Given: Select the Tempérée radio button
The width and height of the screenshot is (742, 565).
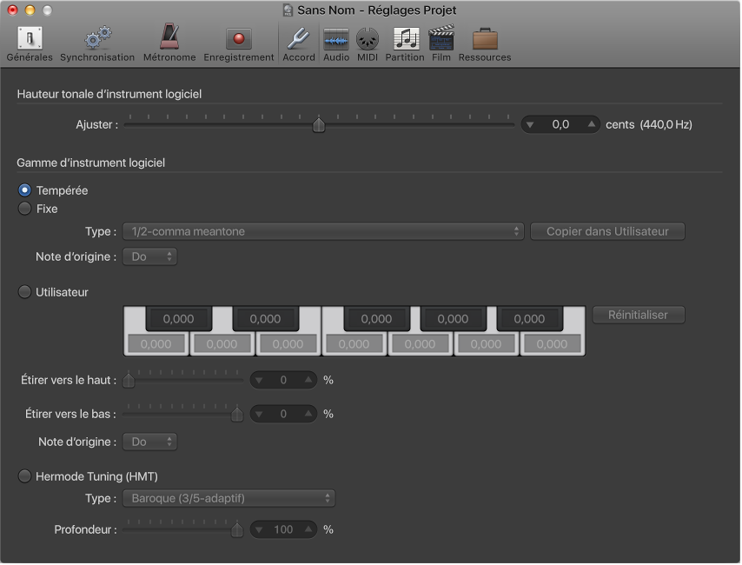Looking at the screenshot, I should [25, 190].
